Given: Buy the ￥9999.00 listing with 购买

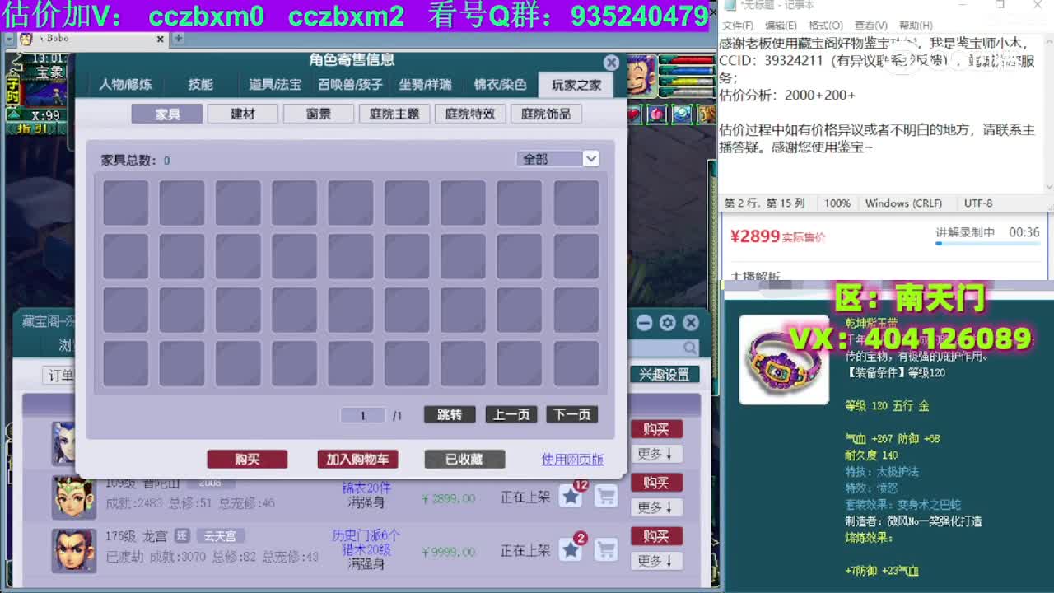Looking at the screenshot, I should click(x=656, y=536).
